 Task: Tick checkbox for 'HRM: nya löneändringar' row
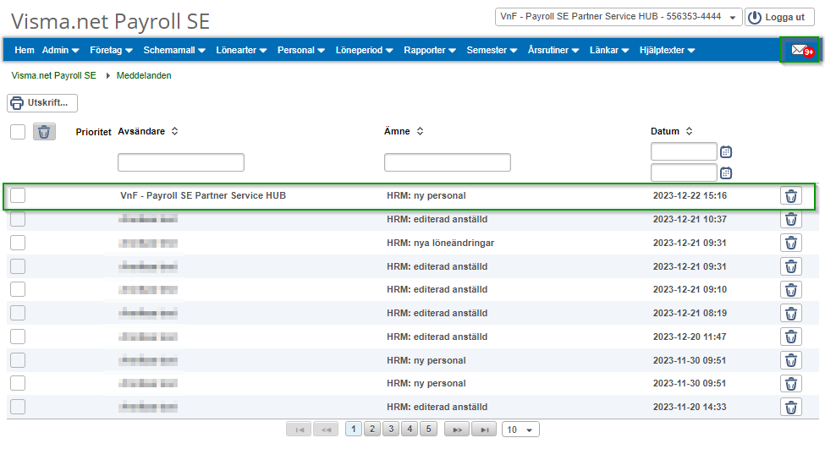pyautogui.click(x=18, y=243)
